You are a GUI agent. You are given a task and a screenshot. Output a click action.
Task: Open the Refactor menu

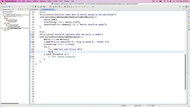point(36,1)
